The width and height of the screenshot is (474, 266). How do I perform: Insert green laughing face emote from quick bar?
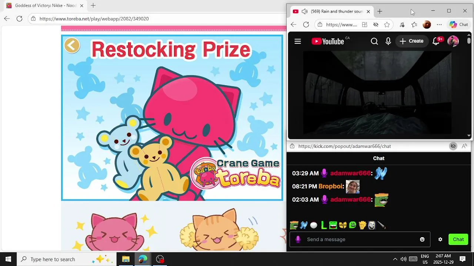[x=333, y=225]
